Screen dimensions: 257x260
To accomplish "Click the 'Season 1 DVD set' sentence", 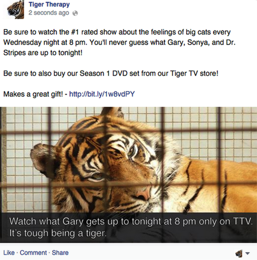I will [111, 73].
